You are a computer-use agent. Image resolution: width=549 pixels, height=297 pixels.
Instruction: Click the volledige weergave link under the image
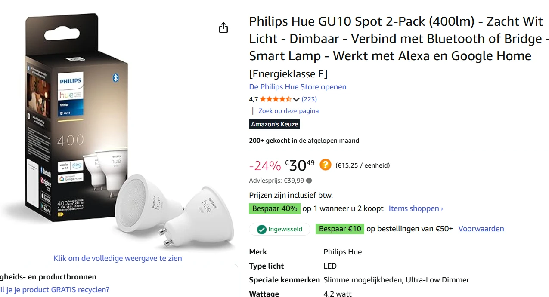pyautogui.click(x=118, y=258)
